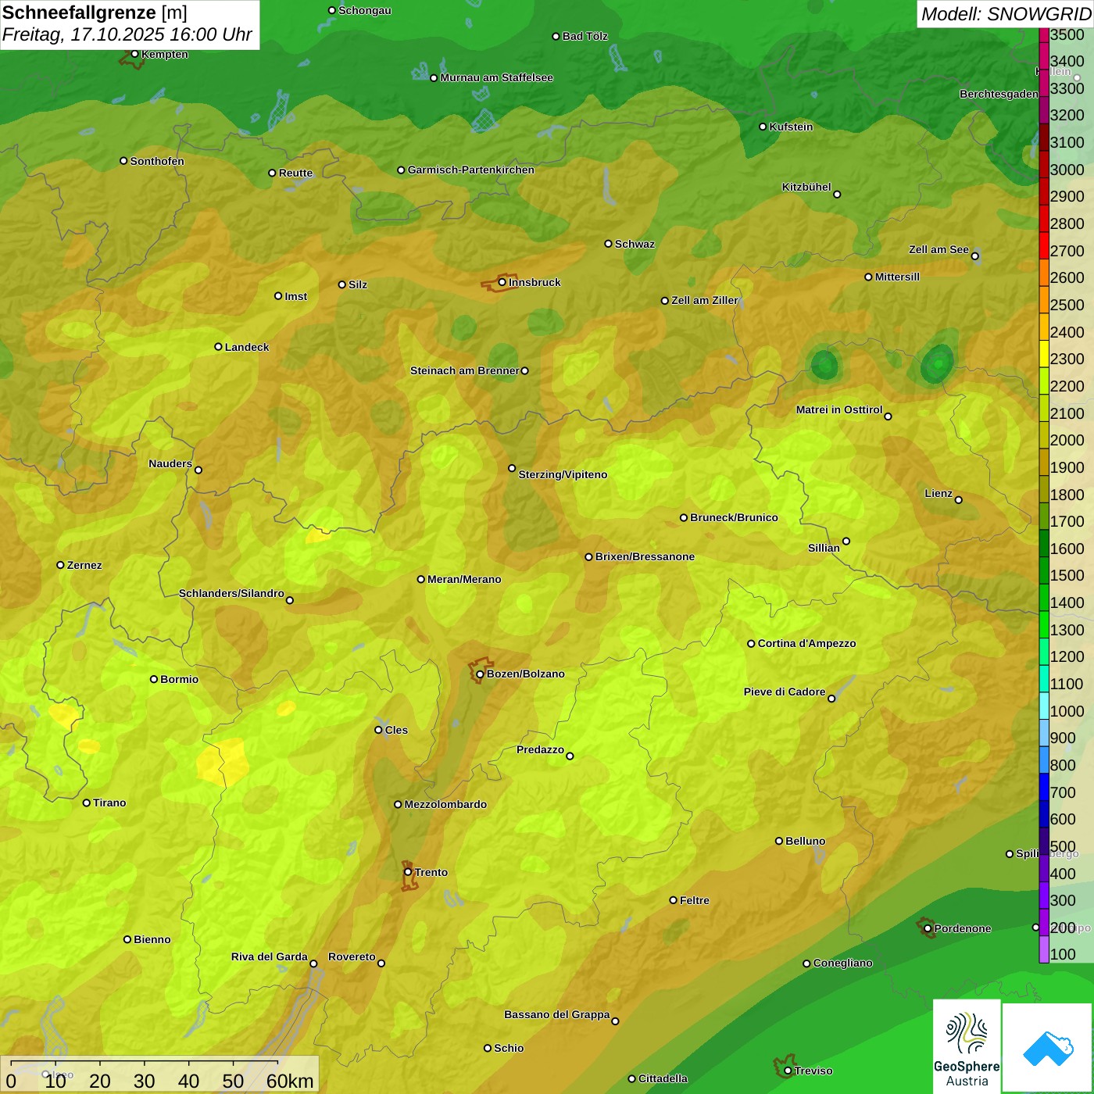Click the Zell am Ziller label
This screenshot has width=1094, height=1094.
705,300
